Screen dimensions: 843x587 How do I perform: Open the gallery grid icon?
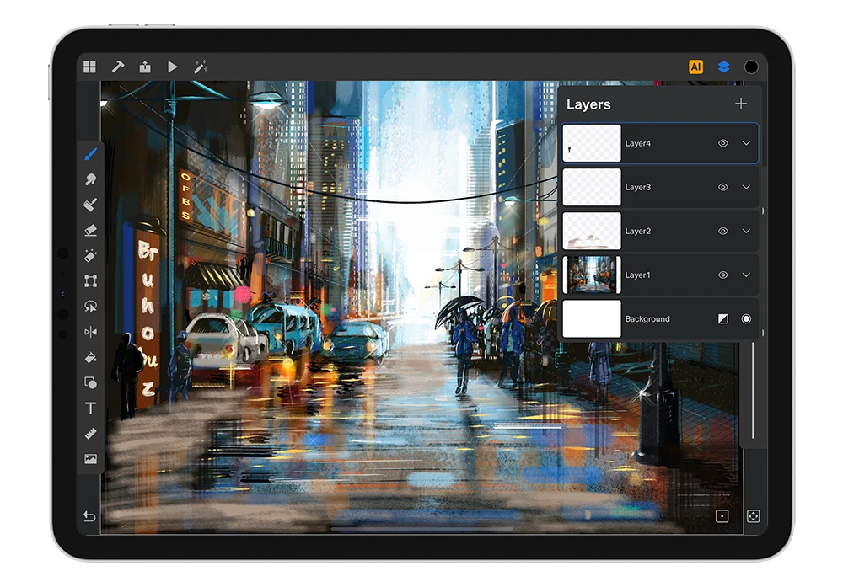point(90,67)
